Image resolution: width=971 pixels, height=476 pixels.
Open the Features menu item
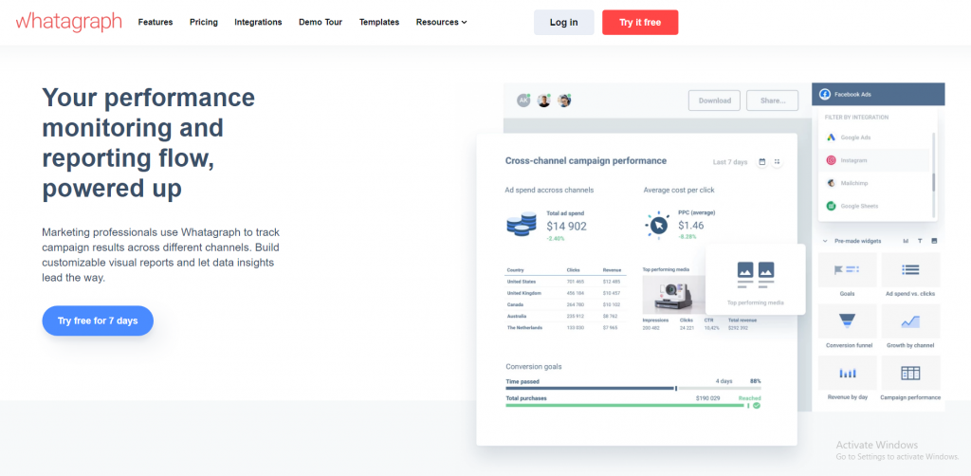coord(156,22)
